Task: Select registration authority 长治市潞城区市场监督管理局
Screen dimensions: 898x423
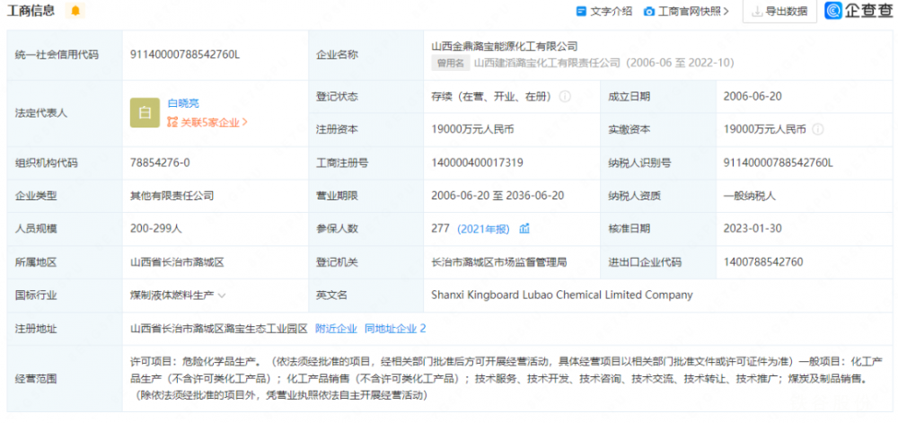Action: coord(499,262)
